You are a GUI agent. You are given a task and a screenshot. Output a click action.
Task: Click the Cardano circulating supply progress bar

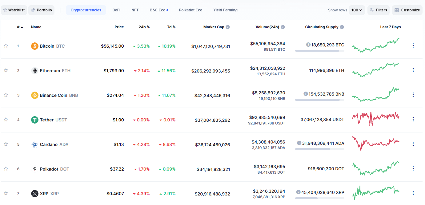coord(320,149)
